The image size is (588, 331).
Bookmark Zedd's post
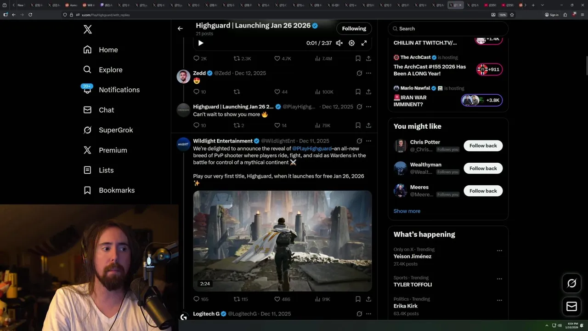click(358, 92)
